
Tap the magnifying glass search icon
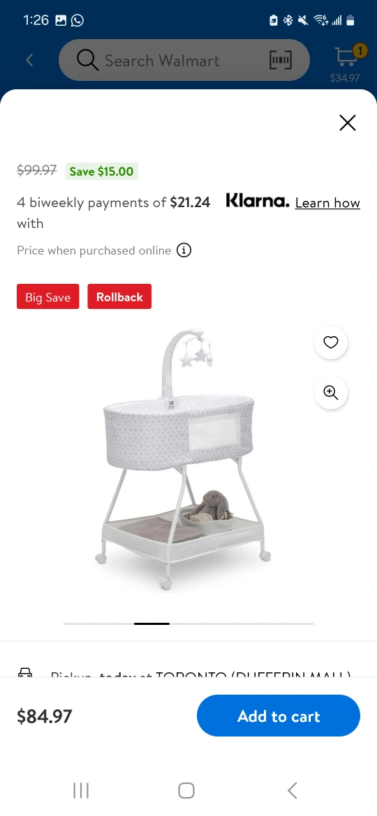click(87, 61)
